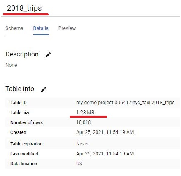Switch to the Schema tab
Viewport: 181px width, 176px height.
click(14, 28)
